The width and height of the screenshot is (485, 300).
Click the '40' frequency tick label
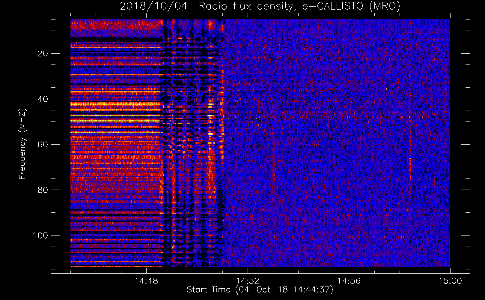43,99
